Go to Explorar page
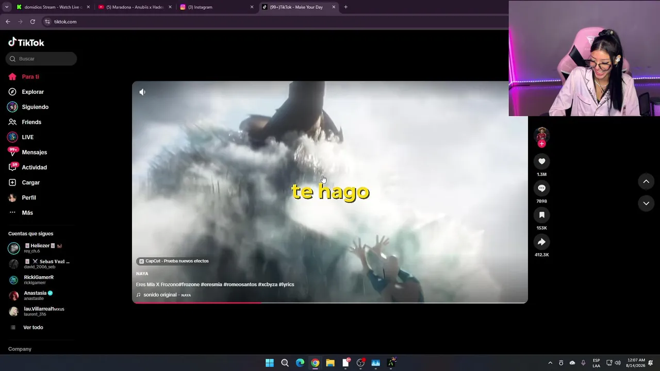Image resolution: width=660 pixels, height=371 pixels. click(x=33, y=92)
